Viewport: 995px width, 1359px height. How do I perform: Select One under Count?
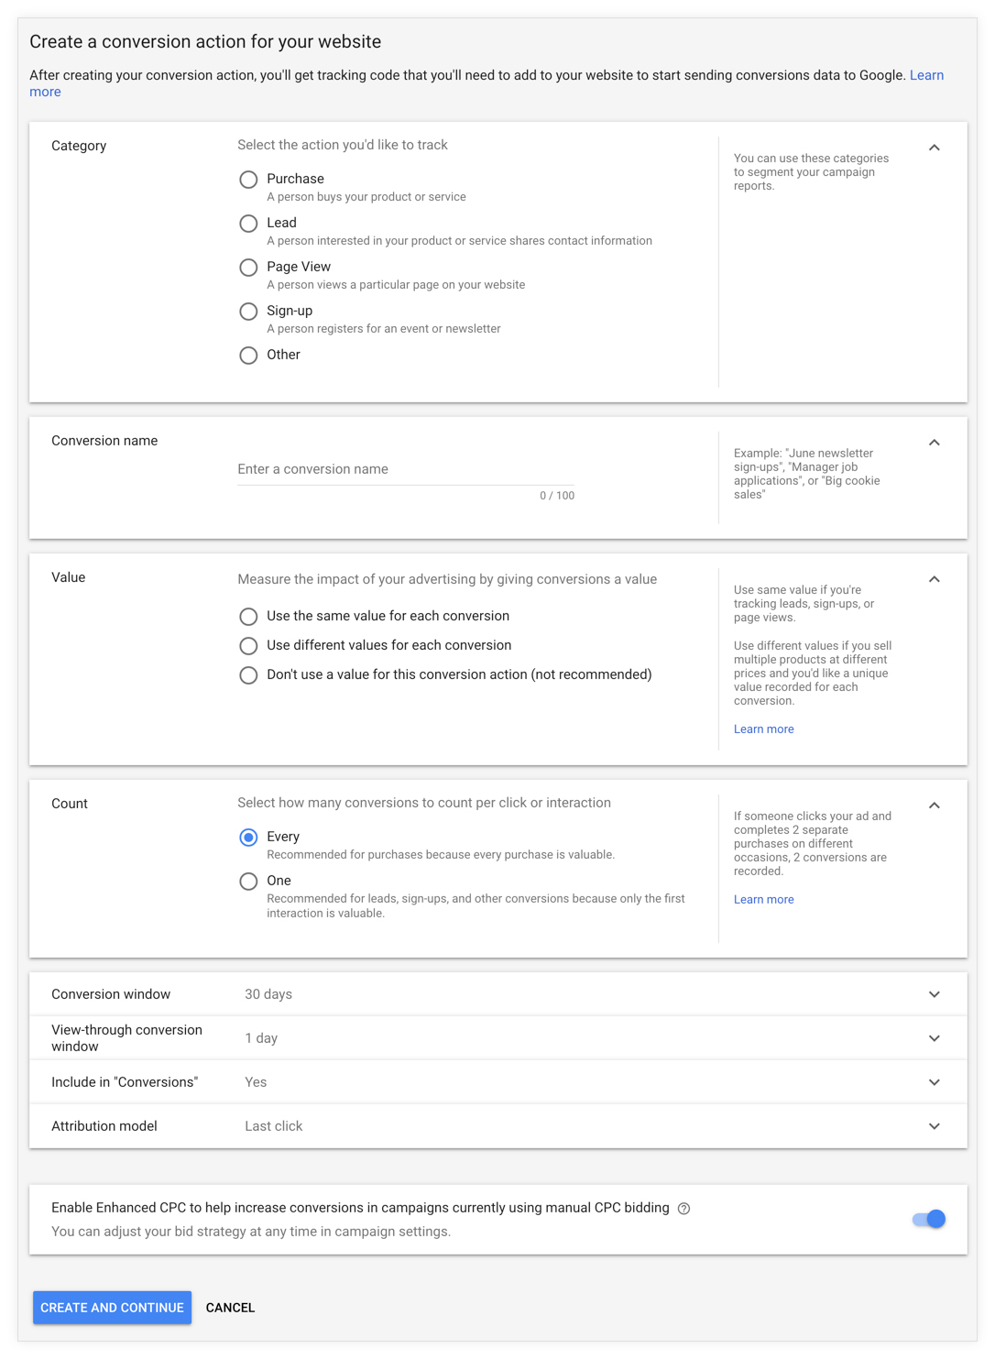coord(248,882)
